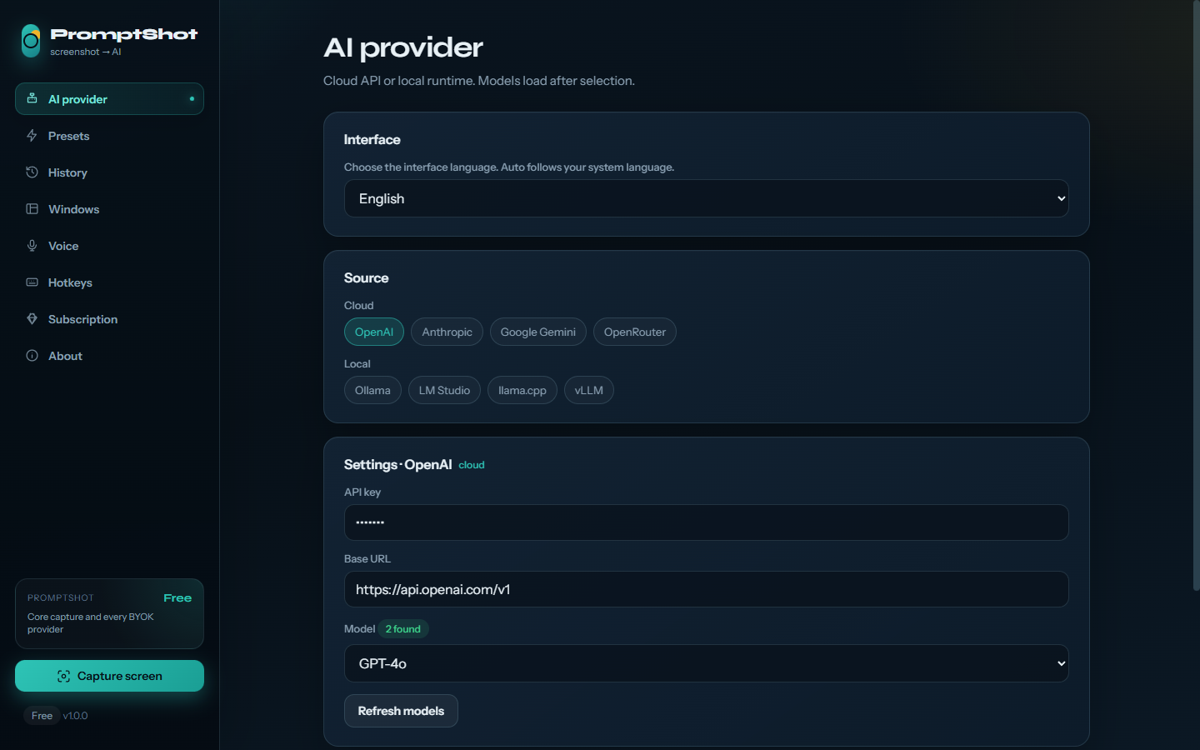Select Anthropic as cloud source
Viewport: 1200px width, 750px height.
(x=447, y=332)
